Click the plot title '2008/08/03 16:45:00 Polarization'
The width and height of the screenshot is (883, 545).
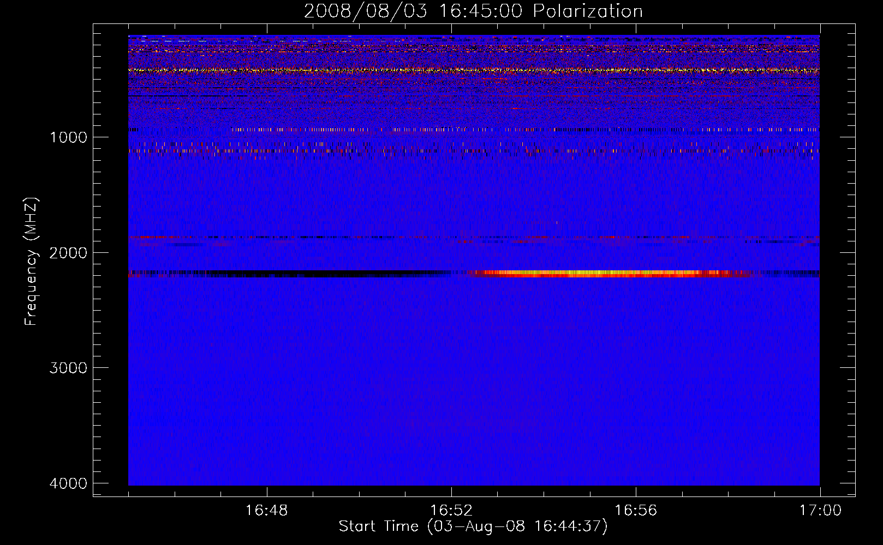pos(473,11)
